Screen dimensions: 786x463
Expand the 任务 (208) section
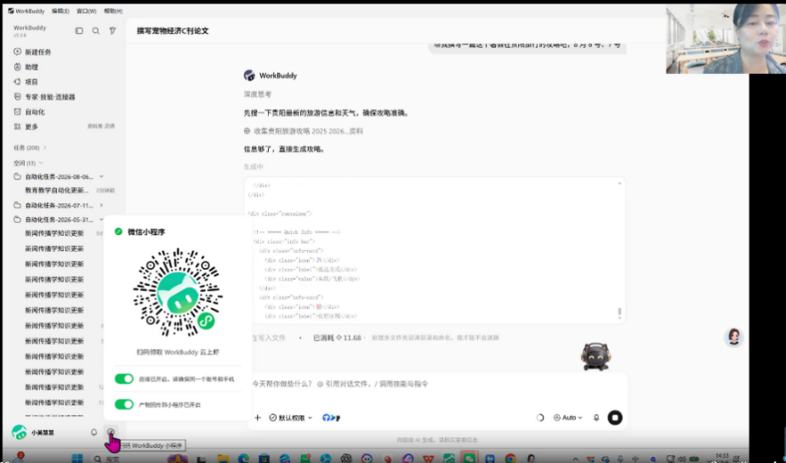click(x=30, y=147)
